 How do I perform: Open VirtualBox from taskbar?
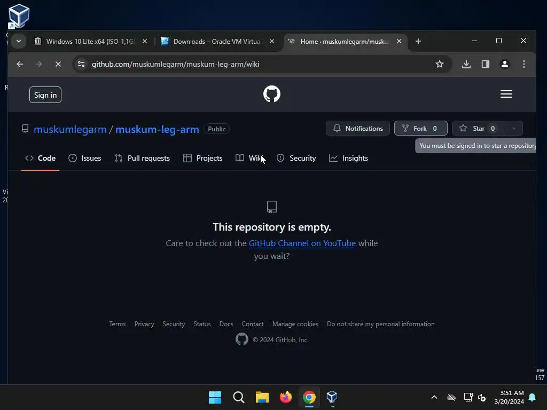(x=332, y=397)
